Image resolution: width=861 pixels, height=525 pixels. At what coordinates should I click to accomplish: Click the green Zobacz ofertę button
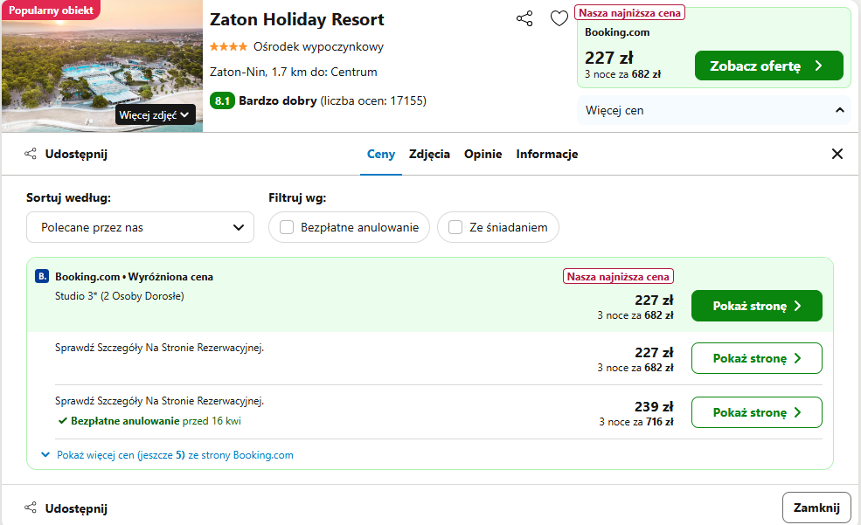768,66
